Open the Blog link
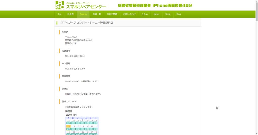Screen dimensions: 258x135 click(x=179, y=14)
